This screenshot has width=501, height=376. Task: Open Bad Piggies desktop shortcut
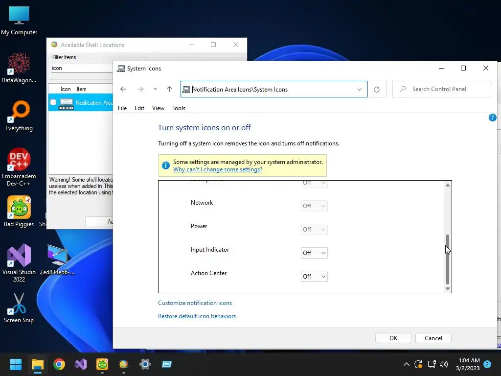(19, 211)
